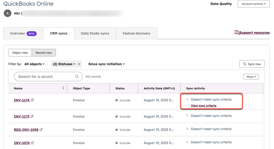Collapse INV-1174 sync activity details
The height and width of the screenshot is (149, 274).
pyautogui.click(x=187, y=100)
